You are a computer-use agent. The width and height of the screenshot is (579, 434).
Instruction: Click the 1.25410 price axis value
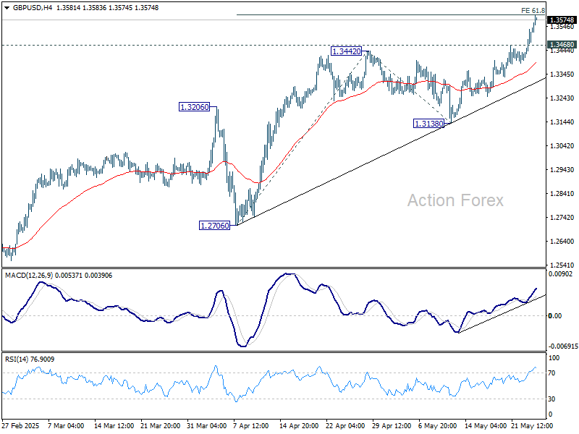[x=562, y=265]
